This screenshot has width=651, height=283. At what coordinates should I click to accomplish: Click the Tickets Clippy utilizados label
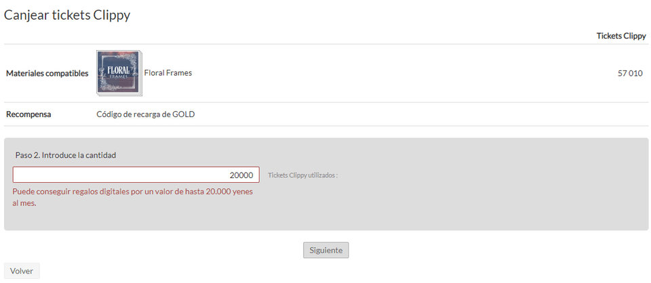pos(302,175)
